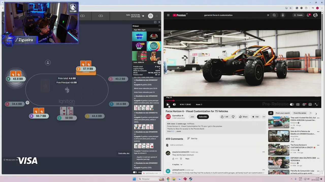Open options menu for spykerlaviolette2495 comment
The width and height of the screenshot is (325, 182).
click(x=264, y=152)
